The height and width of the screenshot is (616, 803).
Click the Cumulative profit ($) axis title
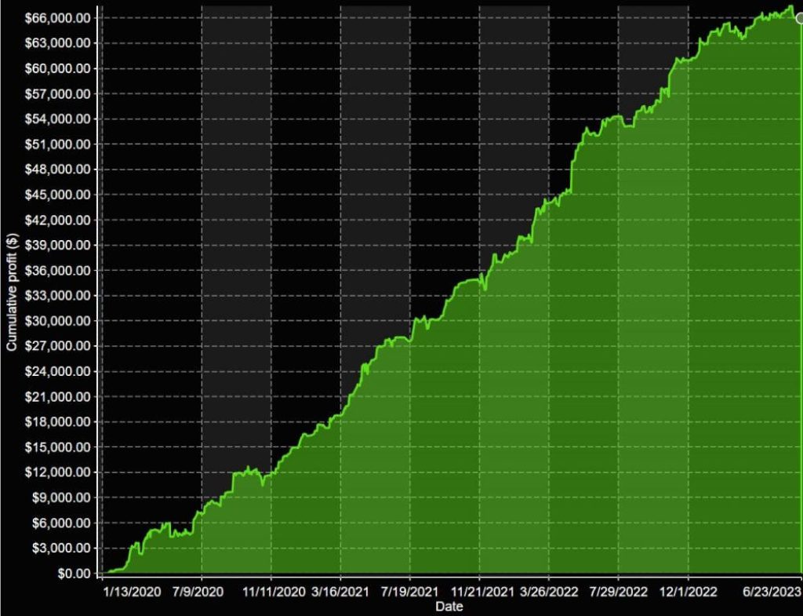pos(11,290)
